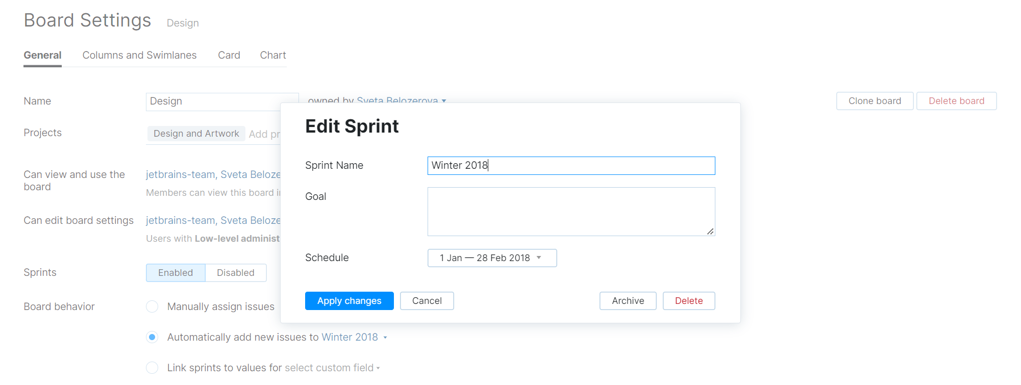The height and width of the screenshot is (385, 1021).
Task: Click the Clone board button
Action: [x=875, y=101]
